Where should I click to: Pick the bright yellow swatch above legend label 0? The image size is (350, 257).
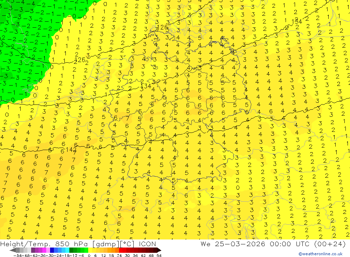90,250
